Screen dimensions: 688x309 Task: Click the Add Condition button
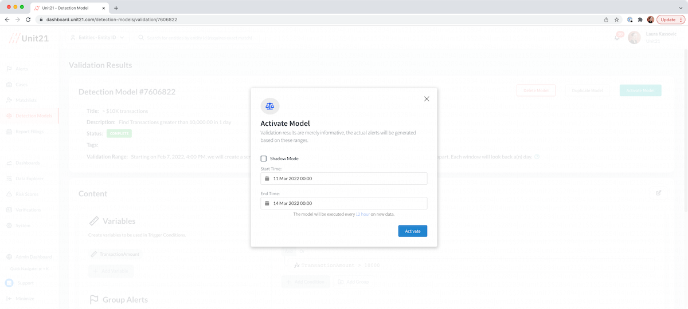click(x=306, y=282)
